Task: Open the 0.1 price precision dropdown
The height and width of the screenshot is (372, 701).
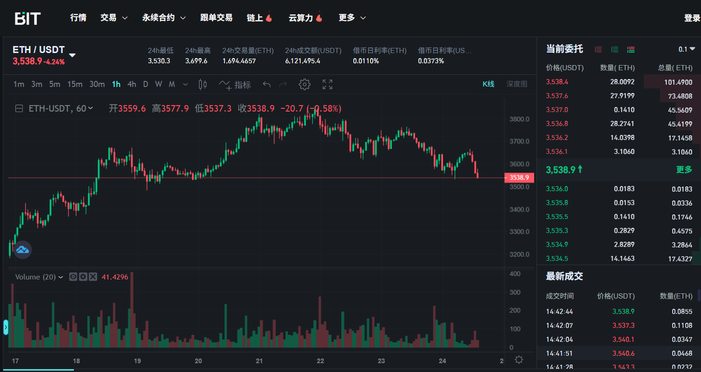Action: point(687,49)
